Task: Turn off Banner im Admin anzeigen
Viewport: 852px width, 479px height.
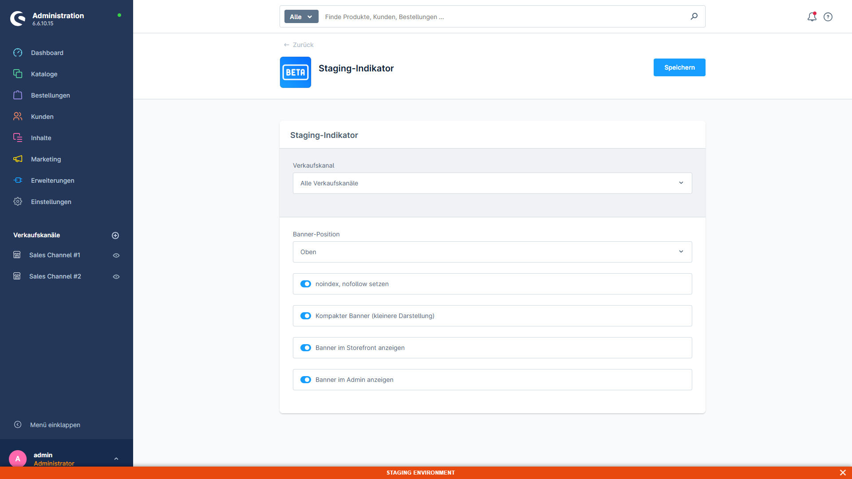Action: (306, 380)
